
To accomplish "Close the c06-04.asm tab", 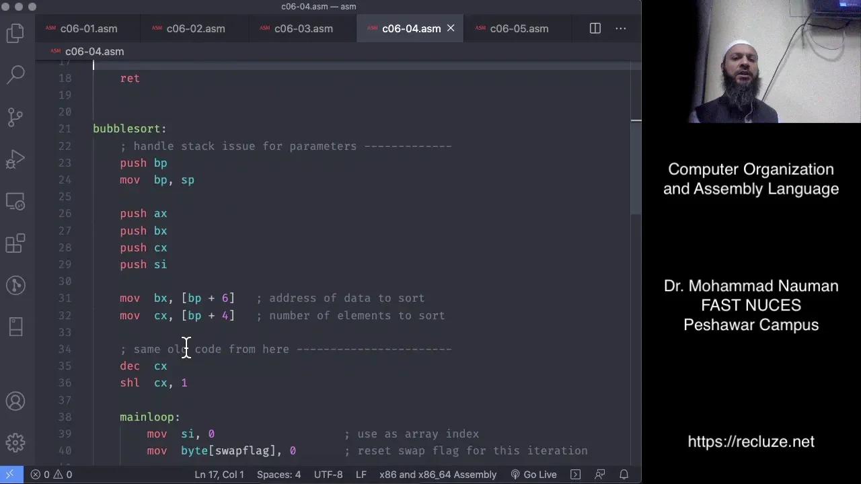I will tap(451, 28).
